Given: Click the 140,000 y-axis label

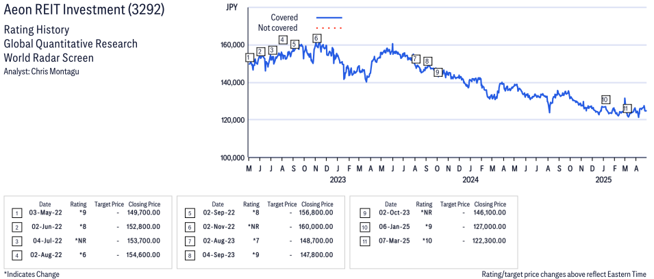Looking at the screenshot, I should pos(233,83).
